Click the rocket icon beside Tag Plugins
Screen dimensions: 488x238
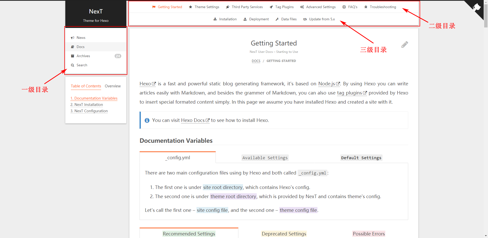pos(271,7)
